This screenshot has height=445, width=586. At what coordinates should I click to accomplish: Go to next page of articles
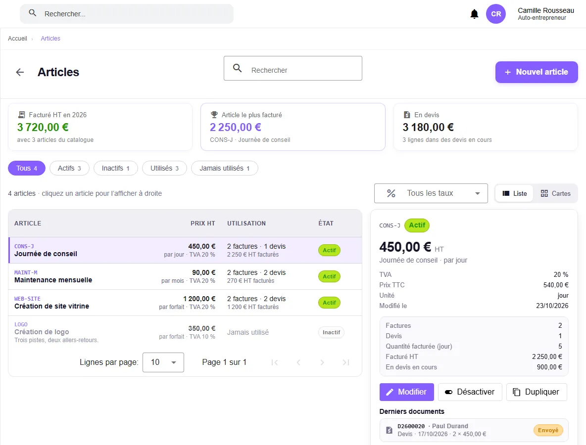click(x=322, y=362)
